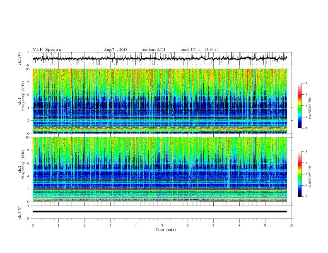The height and width of the screenshot is (253, 328).
Task: Click the ch.2 PSD color scale bar
Action: (299, 174)
